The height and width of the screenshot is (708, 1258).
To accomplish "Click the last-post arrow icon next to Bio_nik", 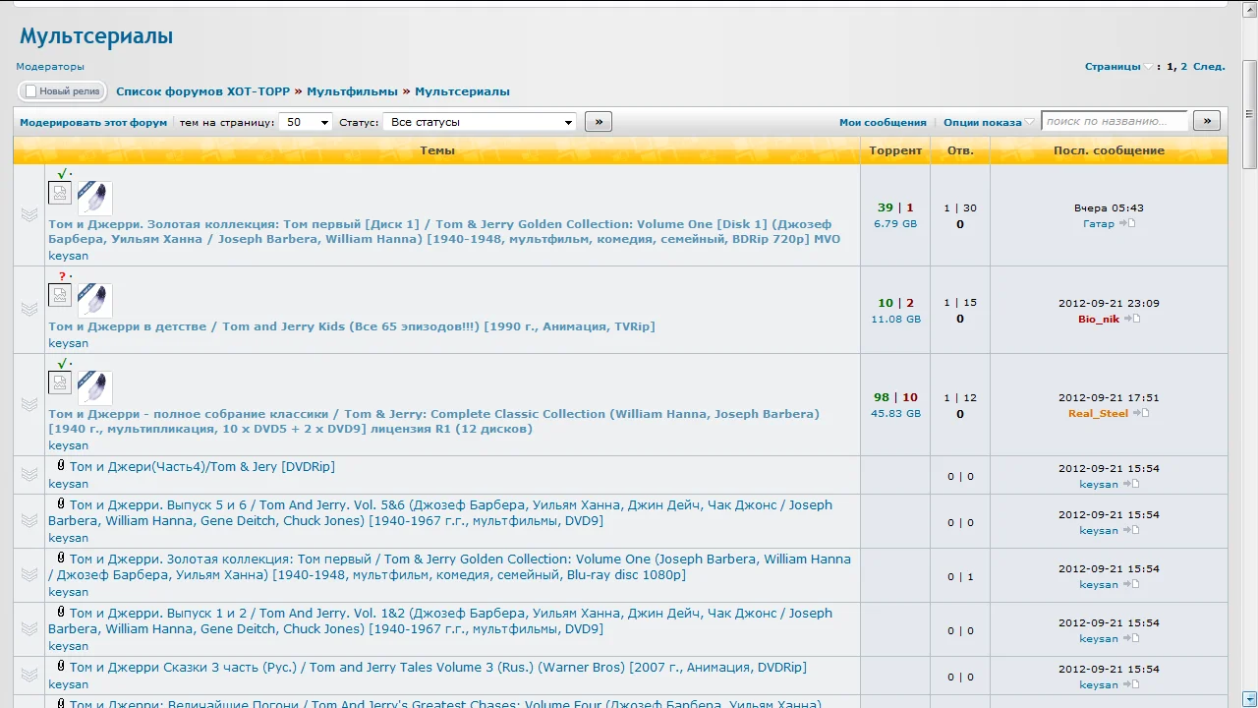I will (x=1132, y=319).
